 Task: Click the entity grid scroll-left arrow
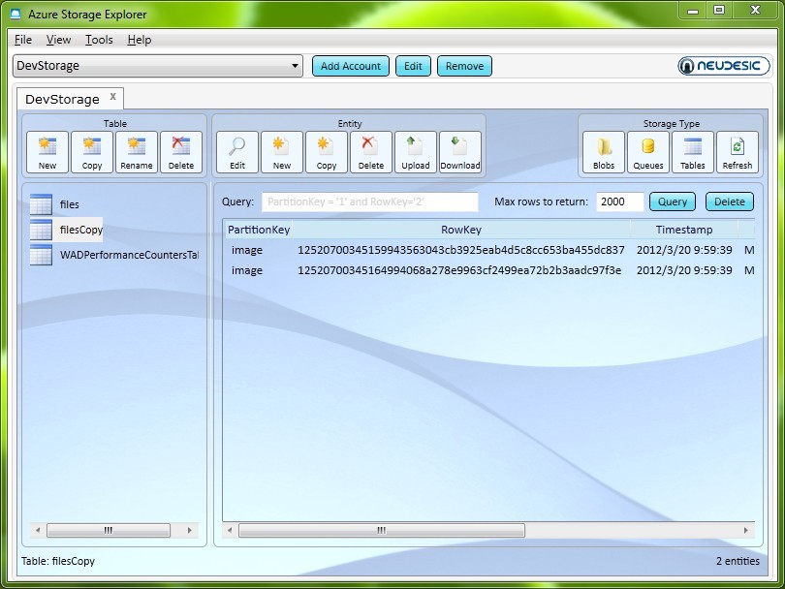pyautogui.click(x=230, y=530)
